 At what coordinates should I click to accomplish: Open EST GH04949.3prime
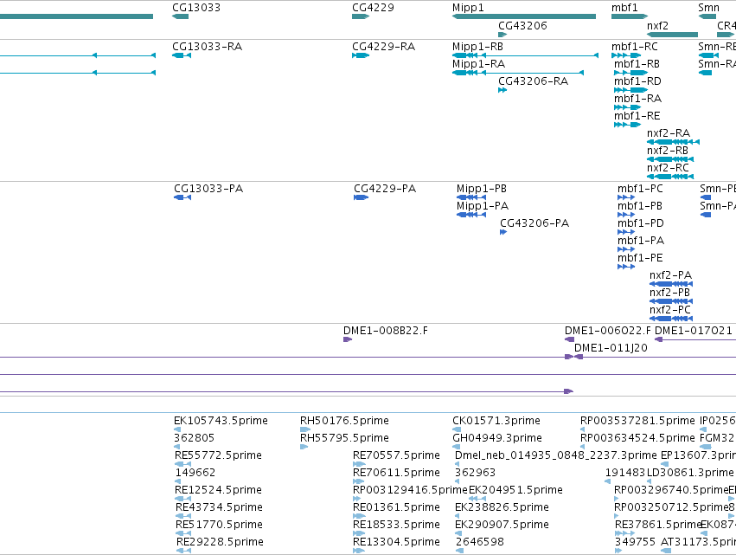pos(497,438)
